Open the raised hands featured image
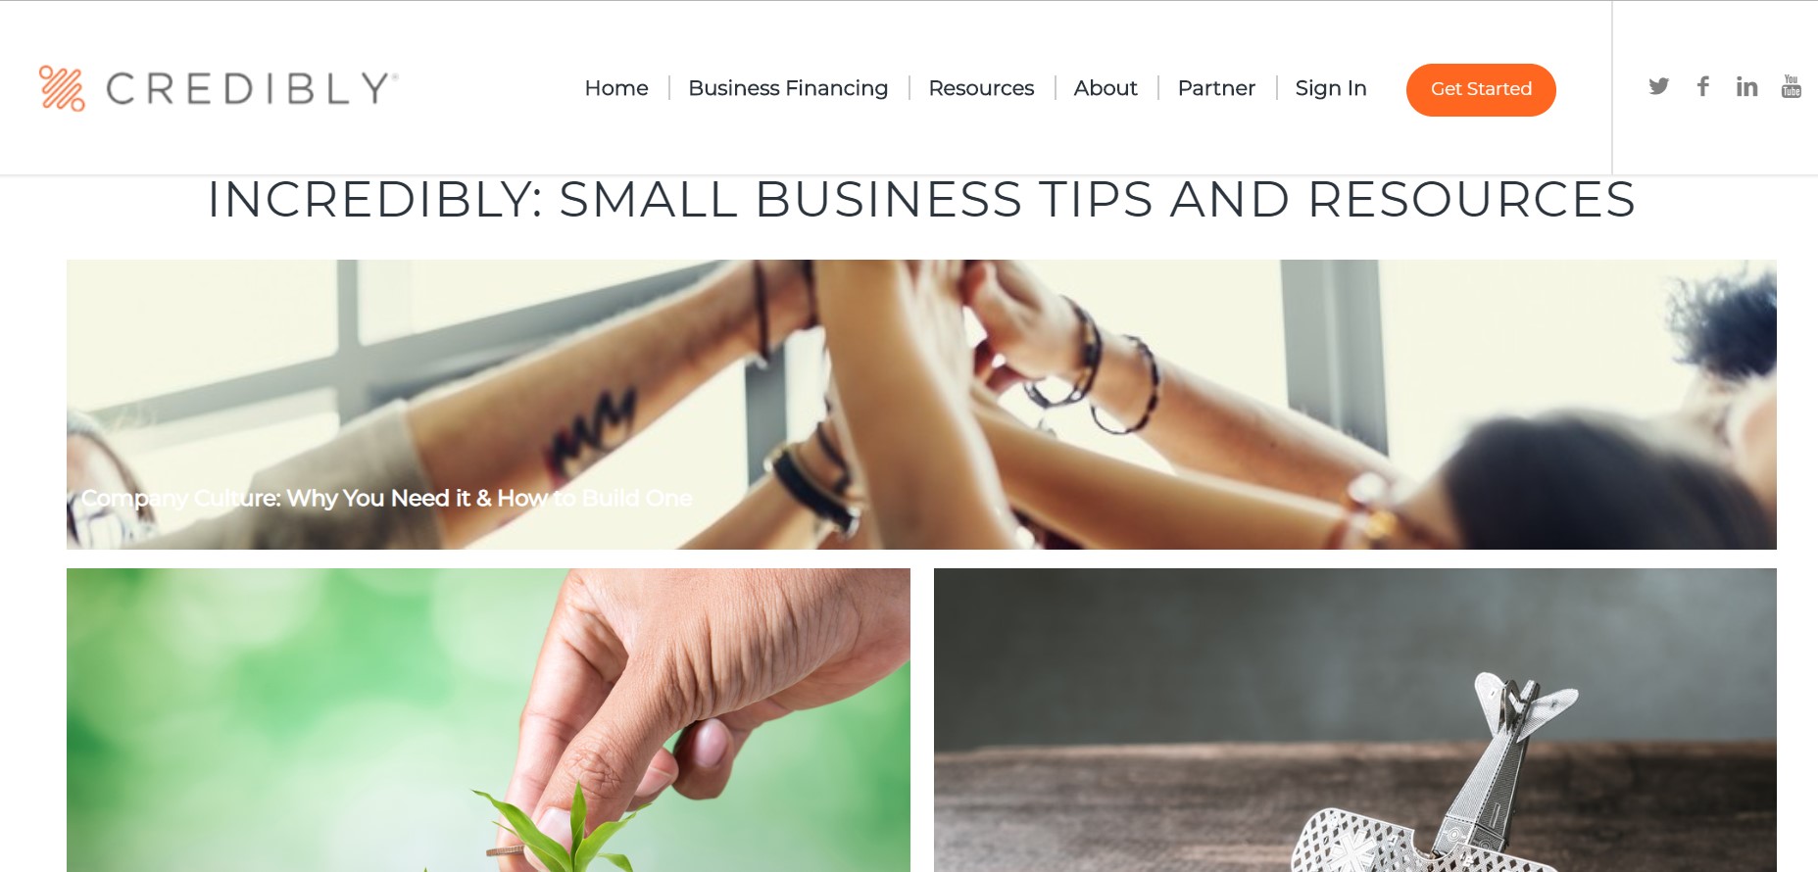This screenshot has height=872, width=1818. pyautogui.click(x=921, y=404)
